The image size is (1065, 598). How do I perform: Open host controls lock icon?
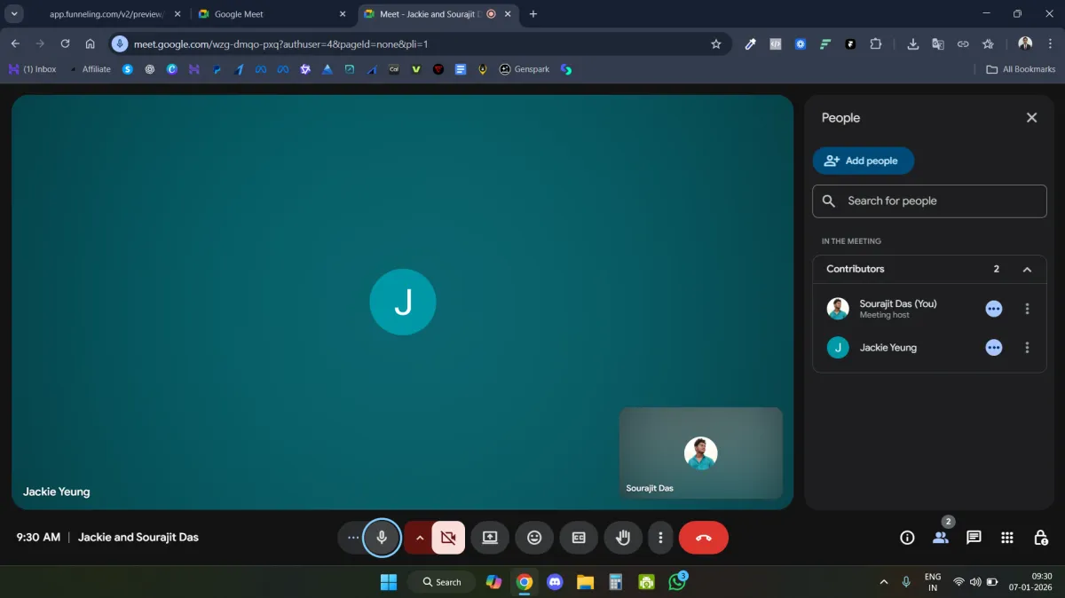point(1041,538)
